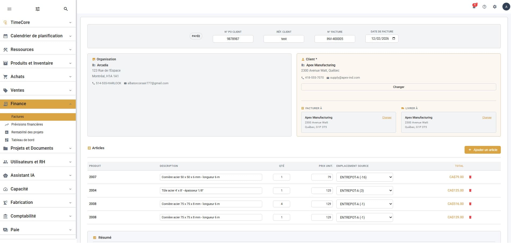Open the help question mark icon

(x=484, y=7)
